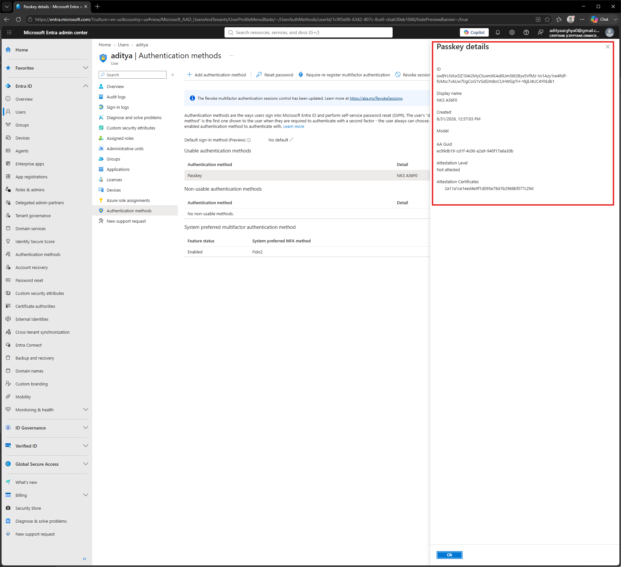Click the Tenant governance icon in sidebar
This screenshot has height=567, width=621.
(8, 215)
